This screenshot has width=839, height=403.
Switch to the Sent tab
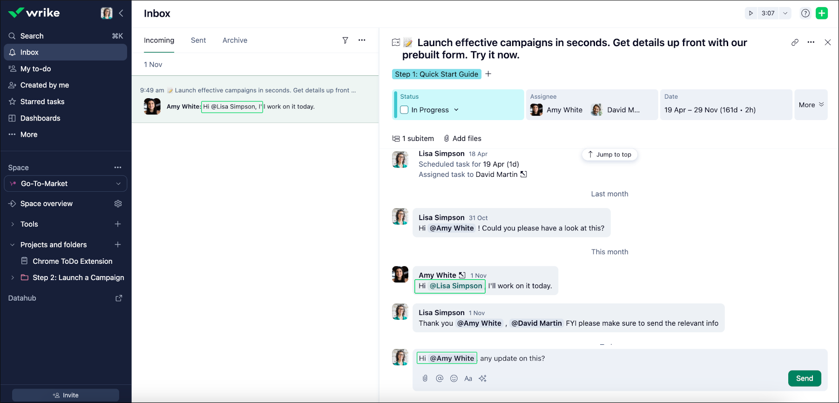pos(198,40)
